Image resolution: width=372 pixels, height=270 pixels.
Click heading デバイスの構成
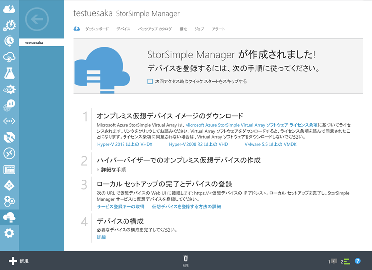click(x=120, y=221)
